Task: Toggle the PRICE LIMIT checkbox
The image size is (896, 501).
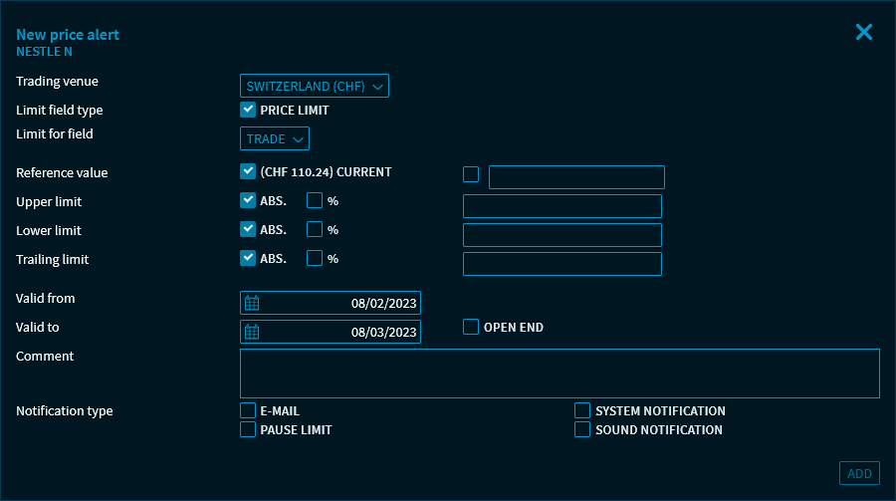Action: coord(248,110)
